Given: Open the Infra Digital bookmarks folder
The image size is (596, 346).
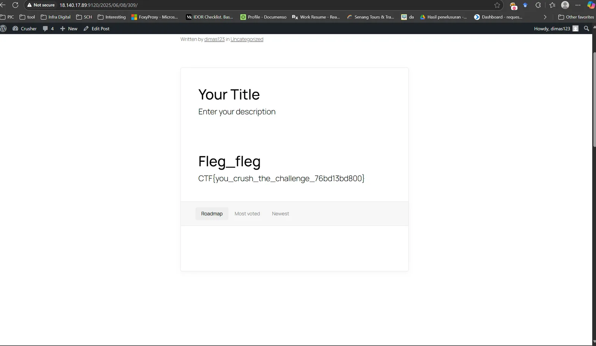Looking at the screenshot, I should [x=56, y=17].
